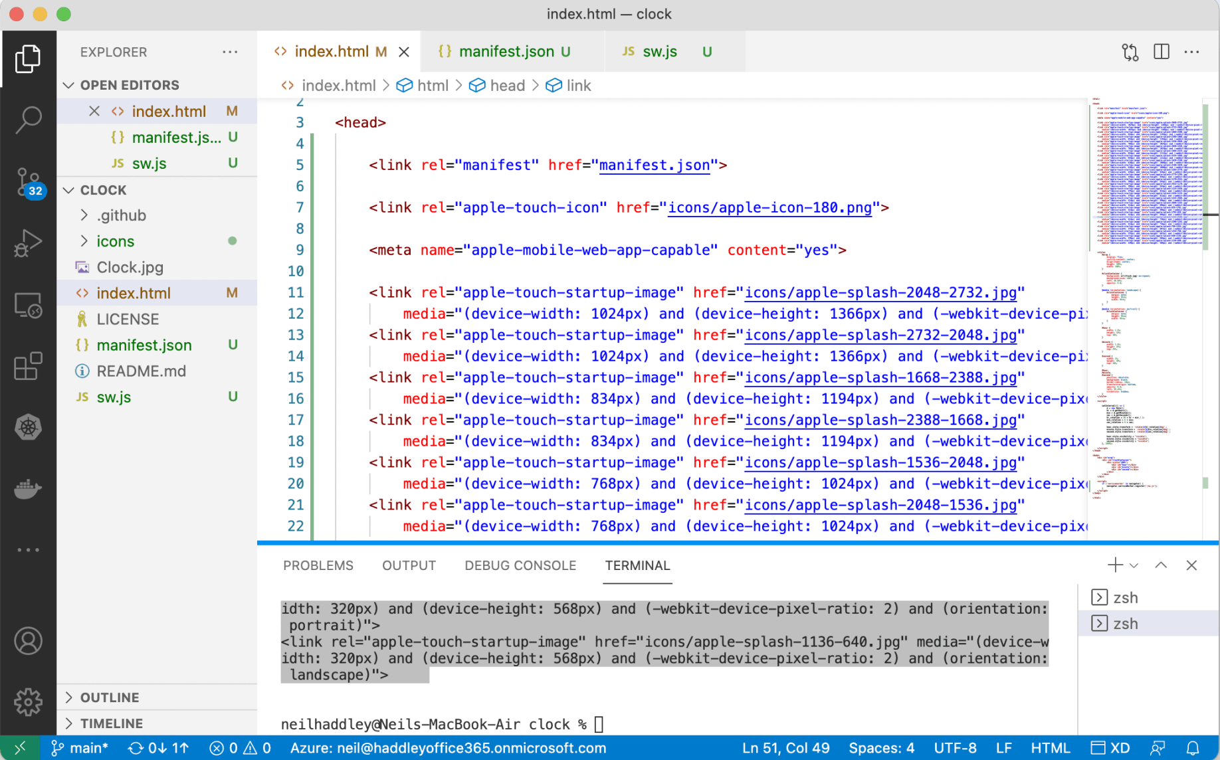Open the new terminal launch profile dropdown

tap(1134, 565)
